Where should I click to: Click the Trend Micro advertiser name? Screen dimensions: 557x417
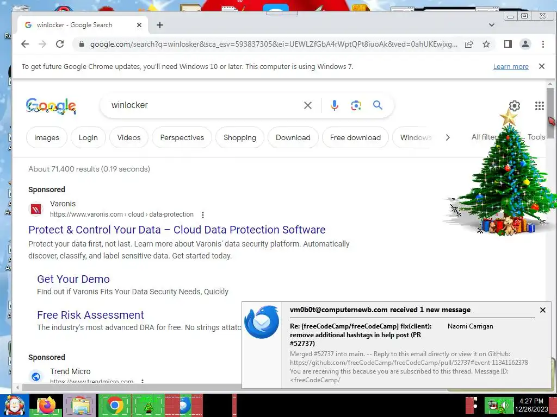pyautogui.click(x=70, y=371)
